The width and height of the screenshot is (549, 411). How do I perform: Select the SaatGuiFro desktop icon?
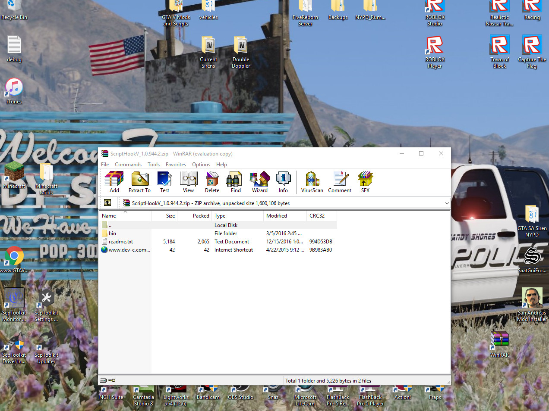532,260
